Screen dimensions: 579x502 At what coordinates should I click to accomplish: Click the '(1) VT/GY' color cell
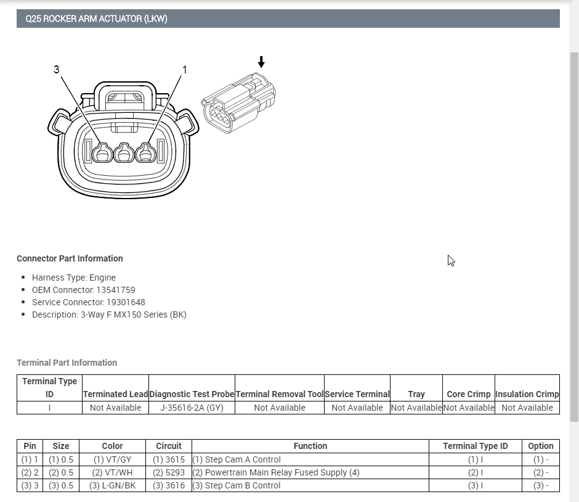point(112,459)
